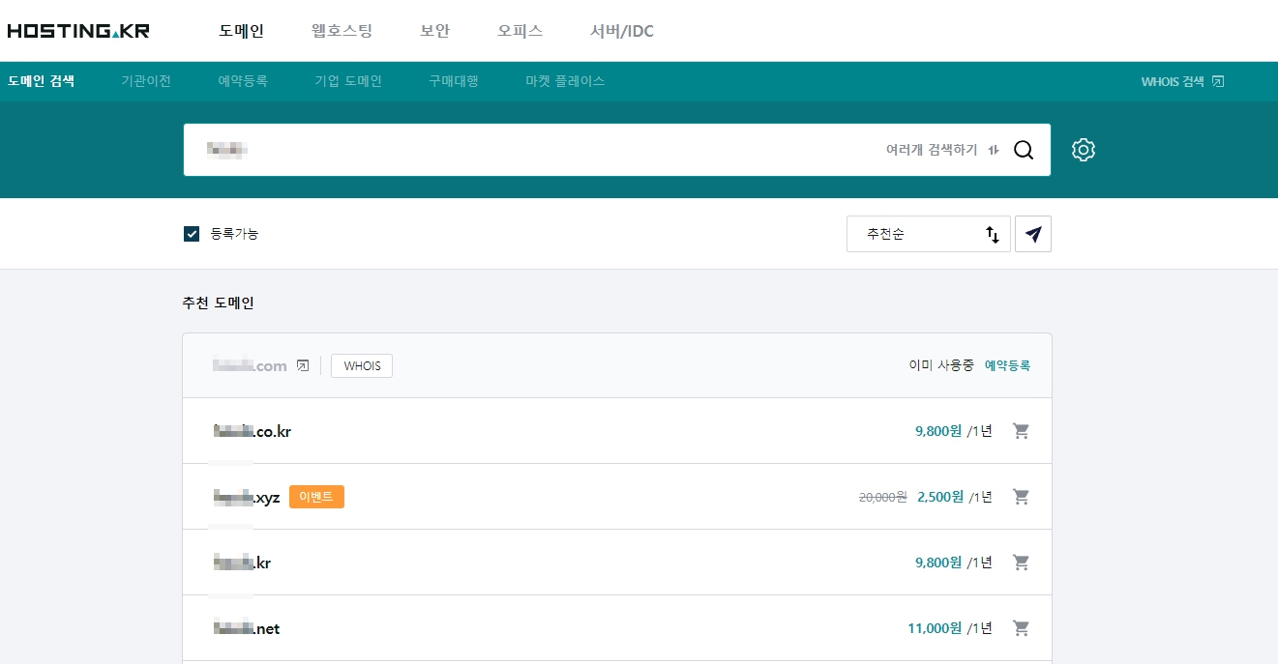
Task: Click the 예약등록 link for the taken domain
Action: [x=1006, y=365]
